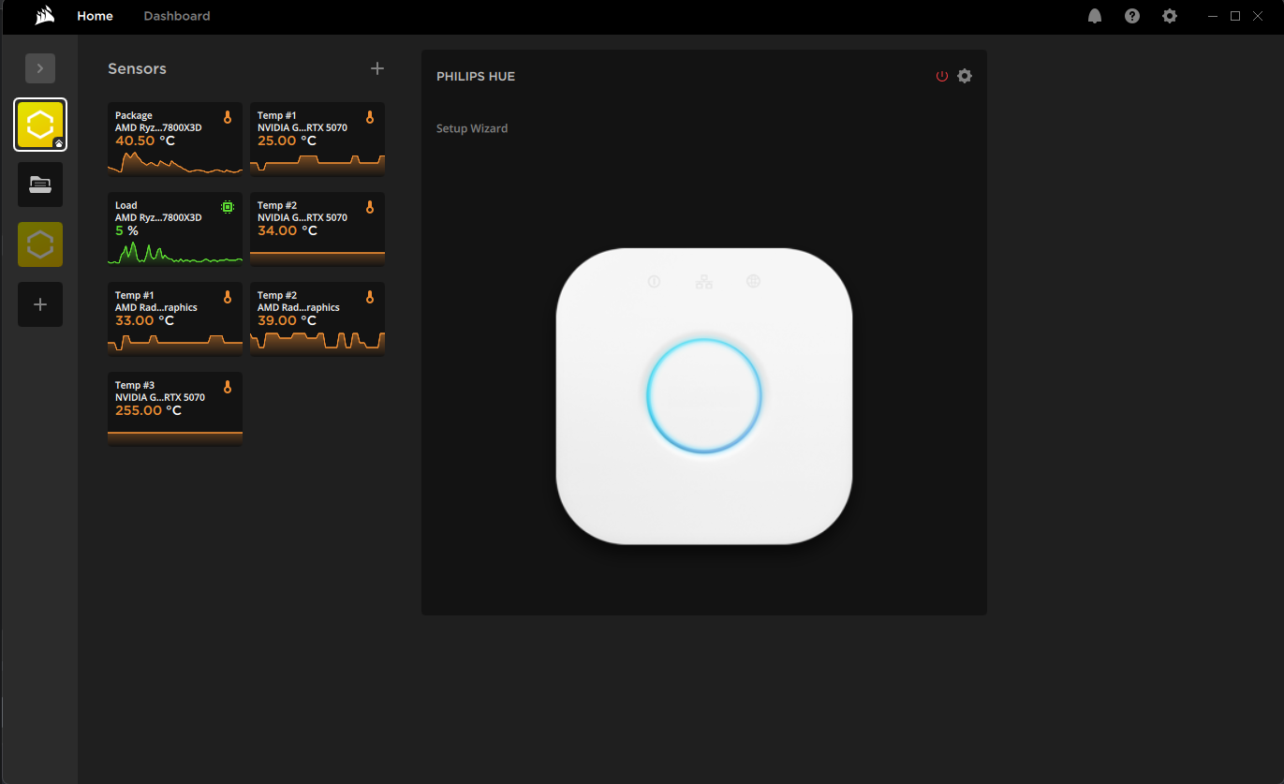
Task: Open iCUE settings gear in title bar
Action: 1170,16
